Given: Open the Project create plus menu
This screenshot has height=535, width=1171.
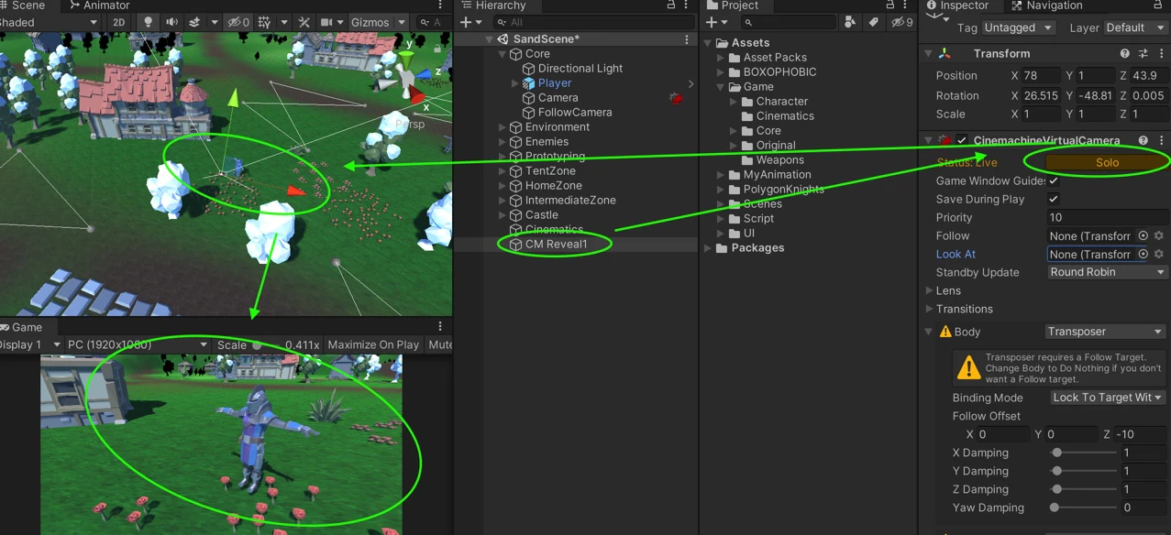Looking at the screenshot, I should pos(717,22).
